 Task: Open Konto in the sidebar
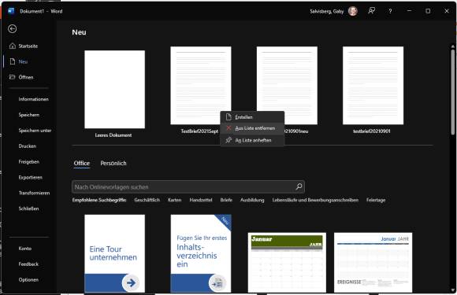[25, 249]
